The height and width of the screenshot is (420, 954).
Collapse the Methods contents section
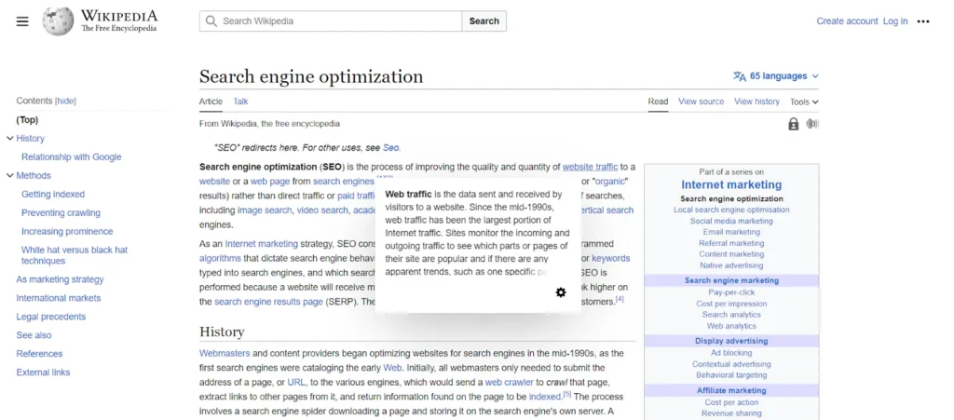pyautogui.click(x=9, y=176)
